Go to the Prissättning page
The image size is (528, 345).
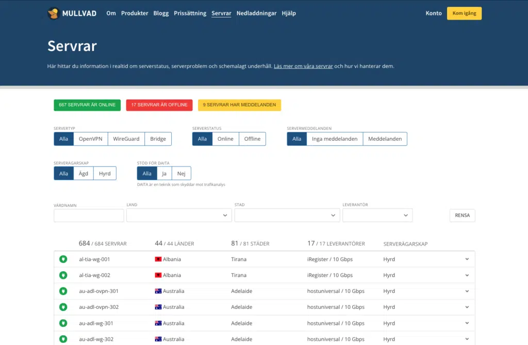190,13
